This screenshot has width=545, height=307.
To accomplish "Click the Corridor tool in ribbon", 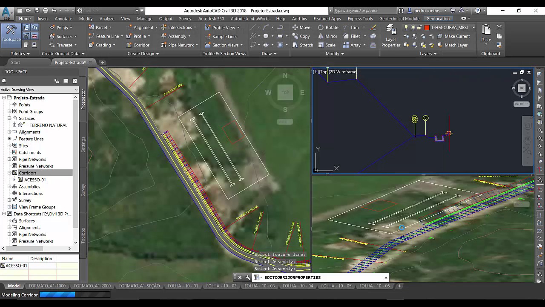I will [x=138, y=45].
